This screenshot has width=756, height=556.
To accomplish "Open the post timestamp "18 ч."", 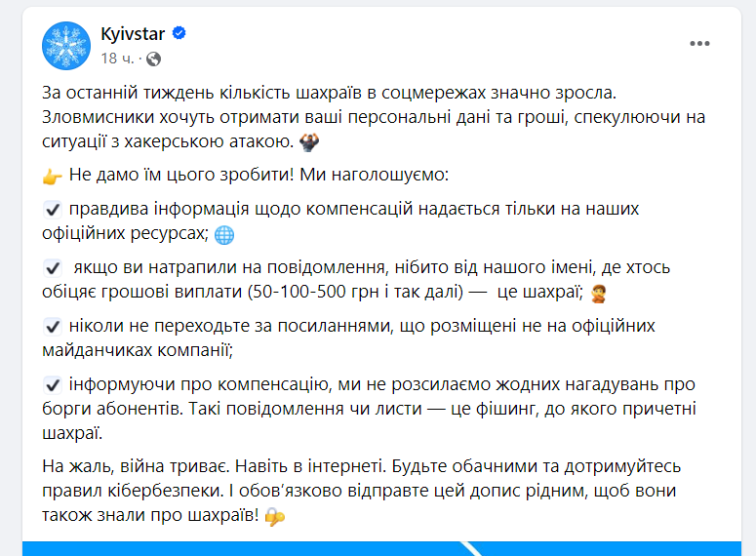I will click(115, 59).
